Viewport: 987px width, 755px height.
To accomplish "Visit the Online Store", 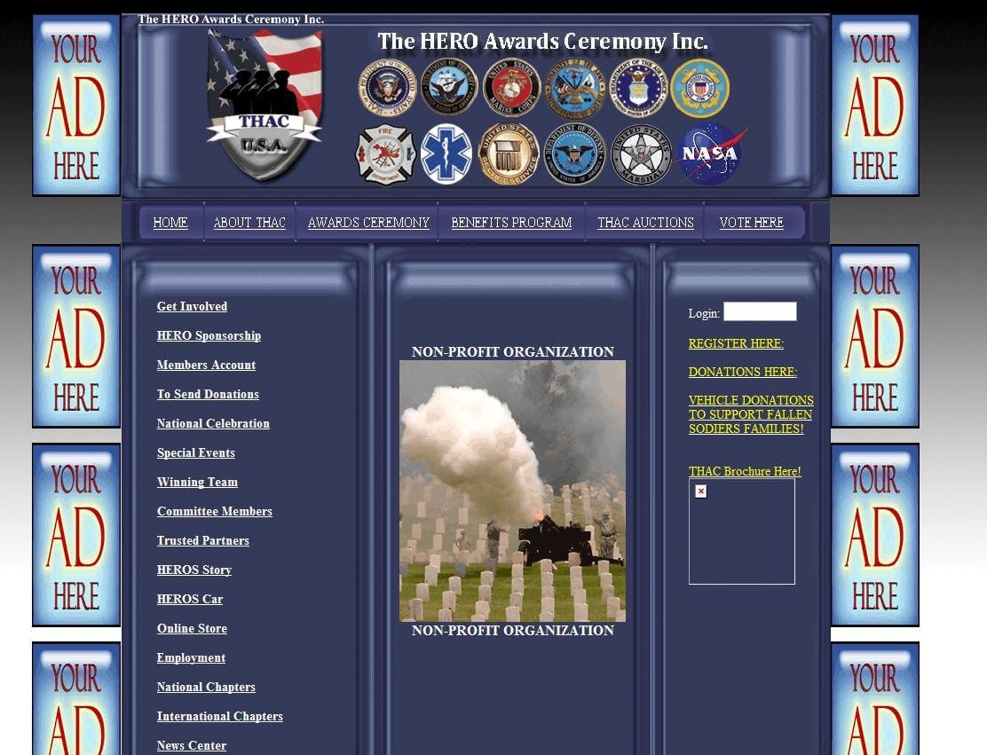I will click(192, 628).
